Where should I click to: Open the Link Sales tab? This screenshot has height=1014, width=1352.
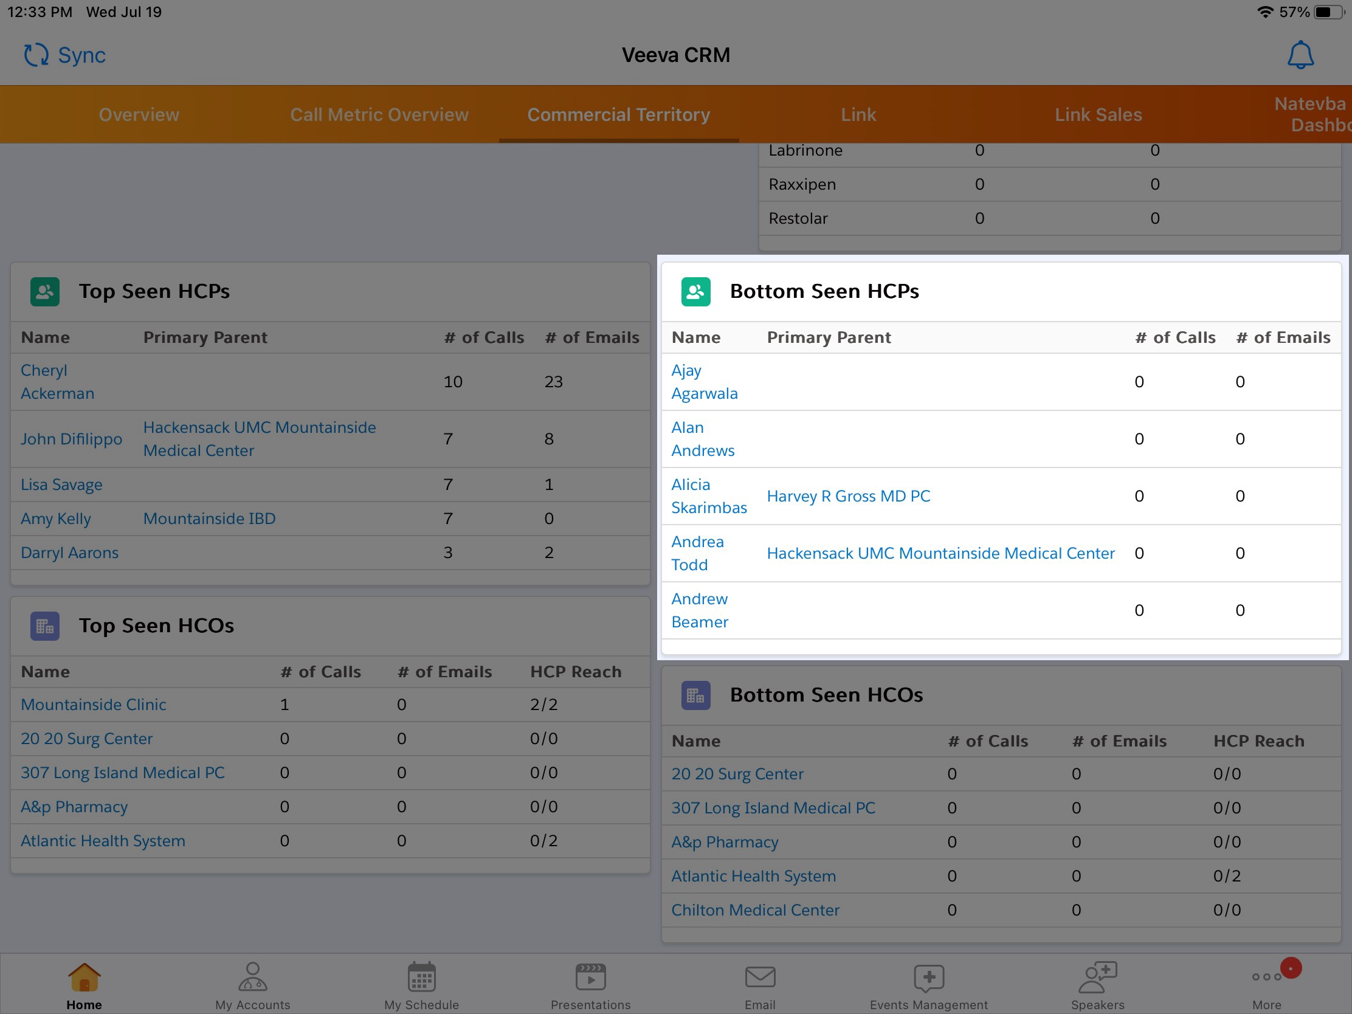point(1098,114)
